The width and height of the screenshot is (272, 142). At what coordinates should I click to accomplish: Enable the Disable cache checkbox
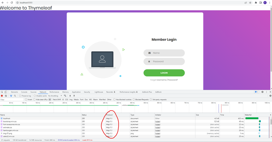(x=35, y=96)
